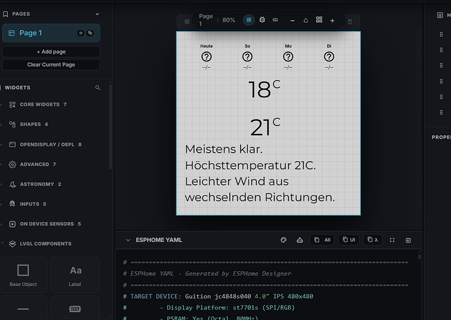Collapse the ESPHOME YAML panel chevron
This screenshot has height=320, width=451.
pyautogui.click(x=128, y=240)
